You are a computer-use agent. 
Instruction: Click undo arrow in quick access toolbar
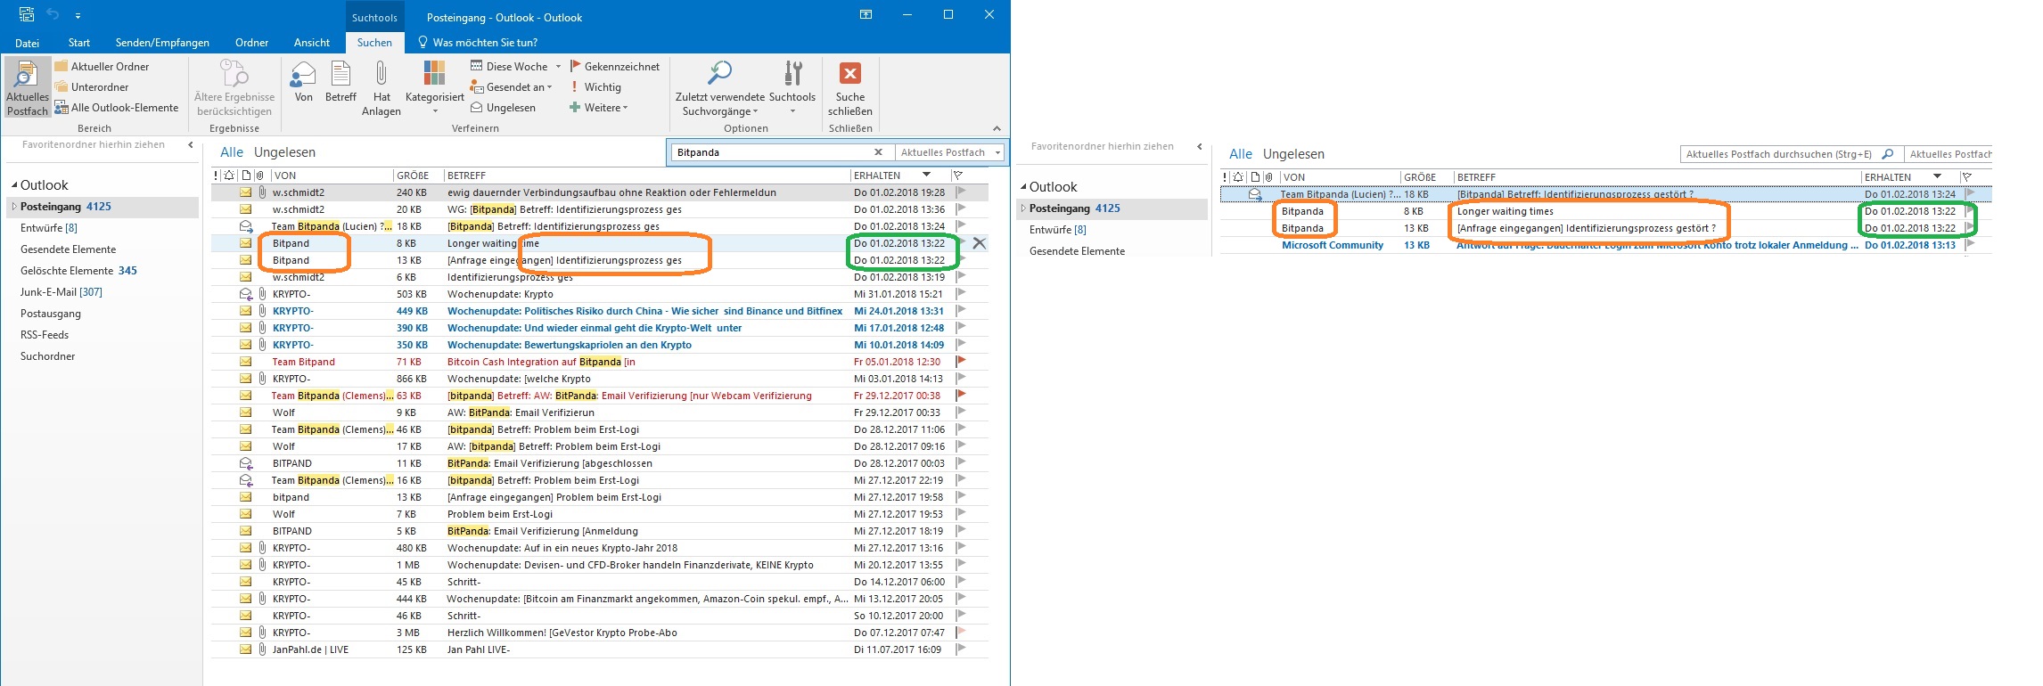(x=53, y=15)
